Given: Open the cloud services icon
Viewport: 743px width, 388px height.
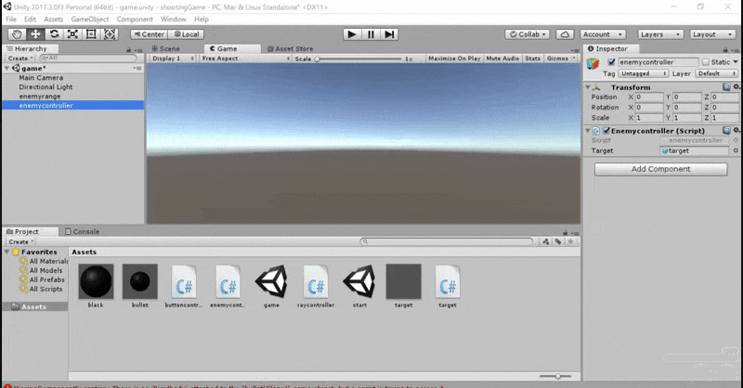Looking at the screenshot, I should [x=565, y=34].
